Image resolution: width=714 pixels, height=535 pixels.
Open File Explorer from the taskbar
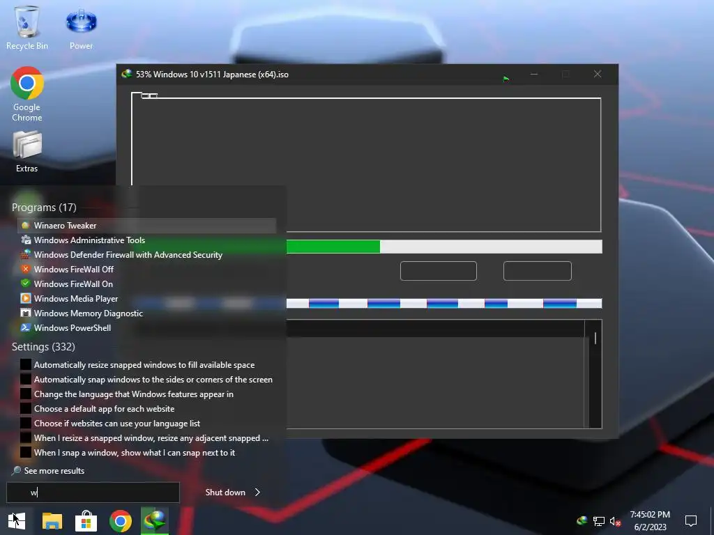(x=52, y=520)
